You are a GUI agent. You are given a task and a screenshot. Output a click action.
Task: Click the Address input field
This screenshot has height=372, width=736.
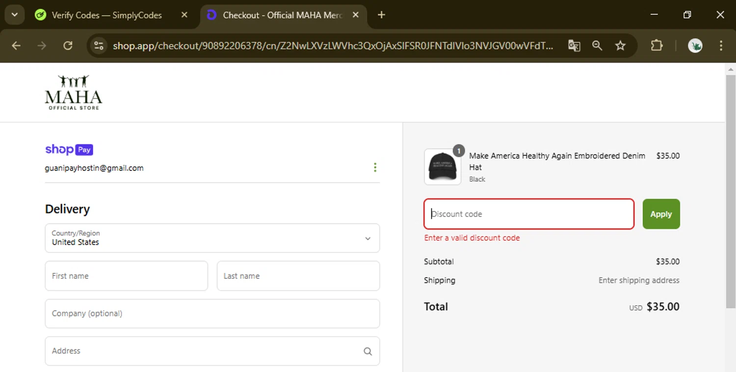pyautogui.click(x=212, y=351)
